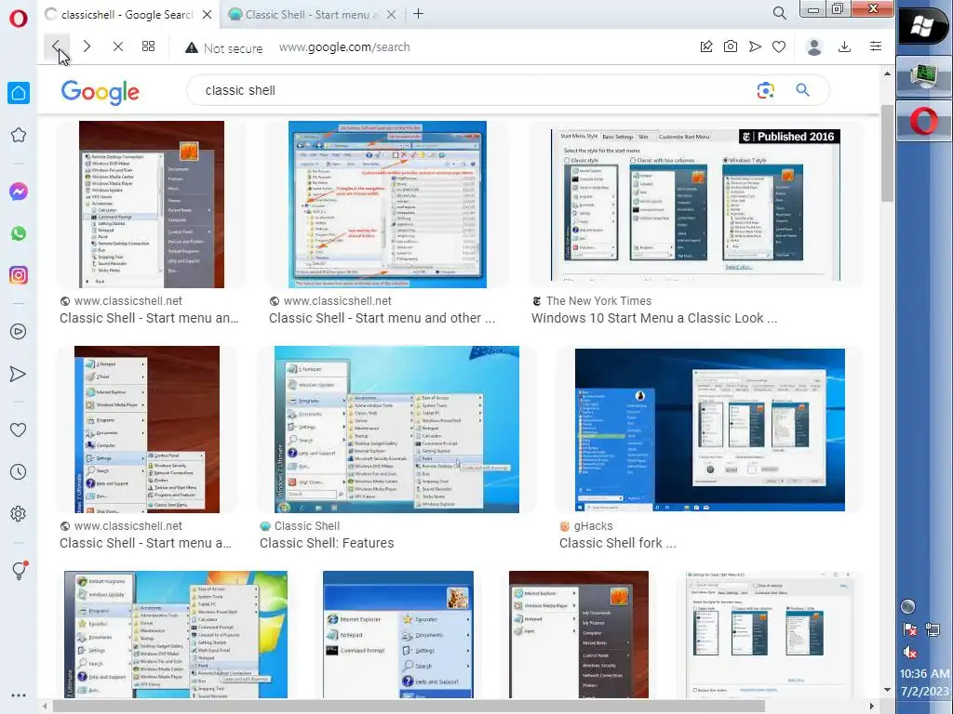The height and width of the screenshot is (714, 953).
Task: Open the three-dots sidebar setup menu
Action: (19, 695)
